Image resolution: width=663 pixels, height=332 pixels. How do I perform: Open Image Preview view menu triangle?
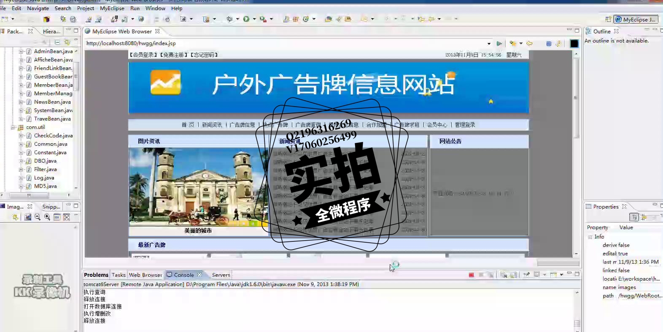76,216
